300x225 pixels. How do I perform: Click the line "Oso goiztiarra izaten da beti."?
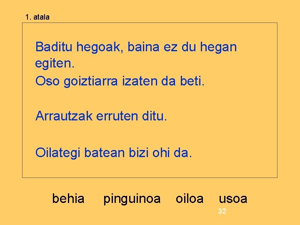click(120, 81)
